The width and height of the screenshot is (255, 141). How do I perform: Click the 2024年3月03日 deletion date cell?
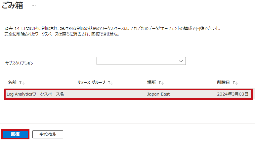click(x=233, y=94)
